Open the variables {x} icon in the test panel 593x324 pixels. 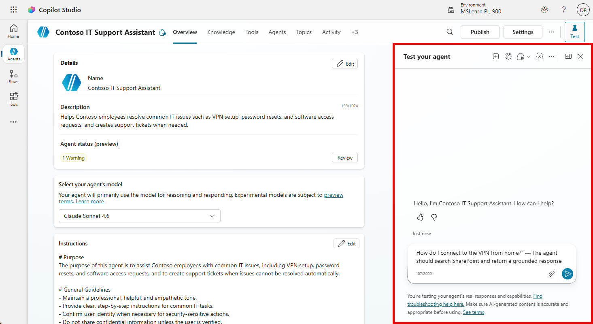(539, 57)
